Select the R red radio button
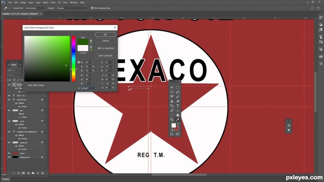Screen dimensions: 324x182 coord(79,75)
